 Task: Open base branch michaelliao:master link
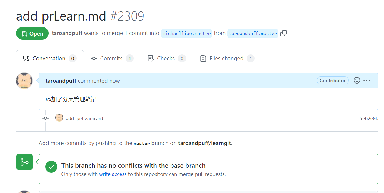[x=186, y=34]
